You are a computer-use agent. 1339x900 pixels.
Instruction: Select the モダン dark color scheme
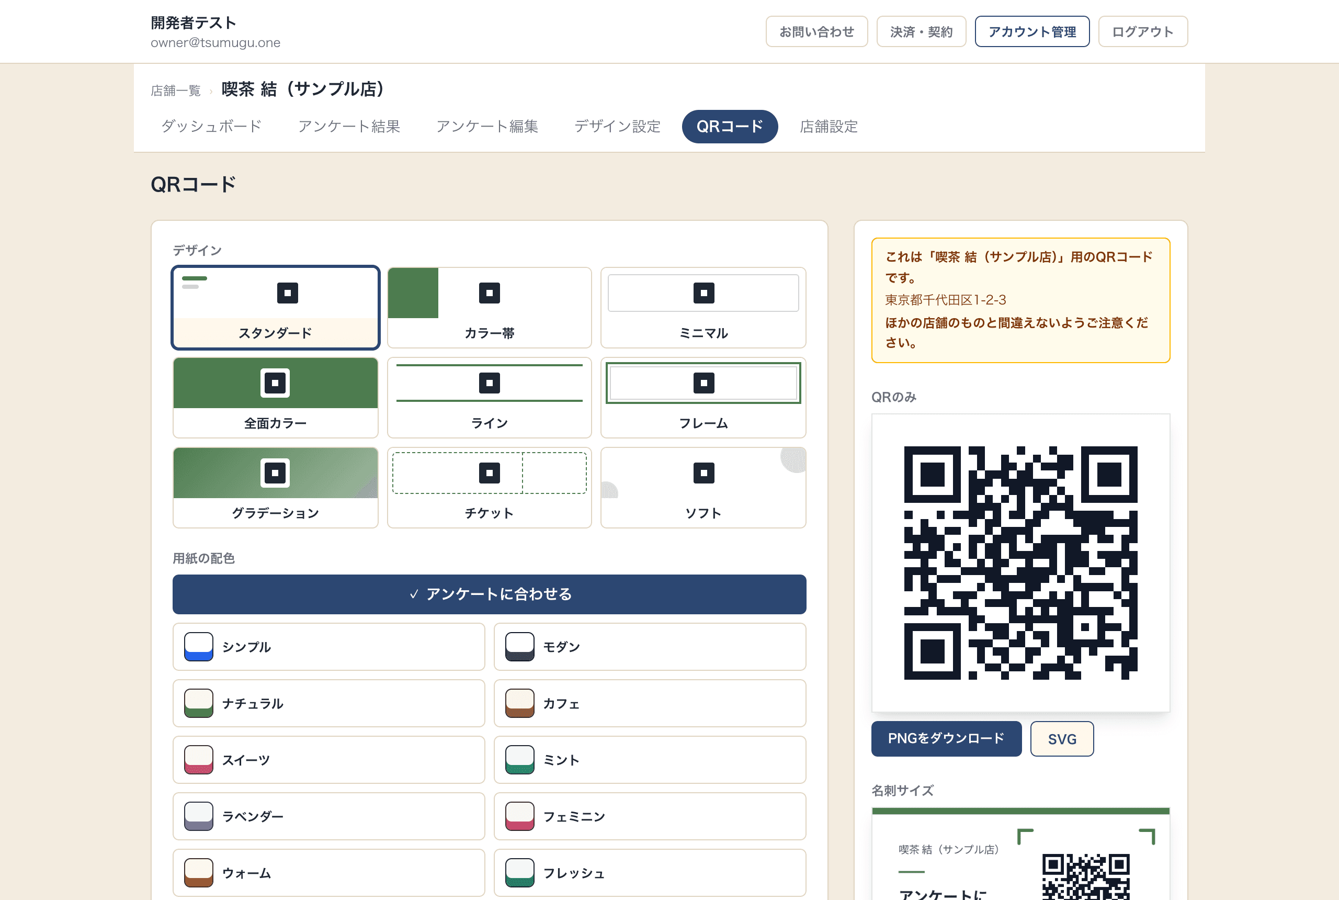tap(650, 647)
